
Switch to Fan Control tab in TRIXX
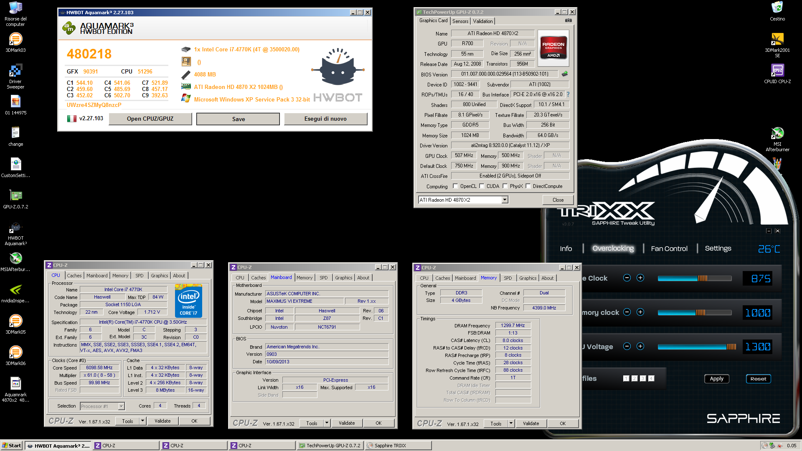pyautogui.click(x=669, y=248)
